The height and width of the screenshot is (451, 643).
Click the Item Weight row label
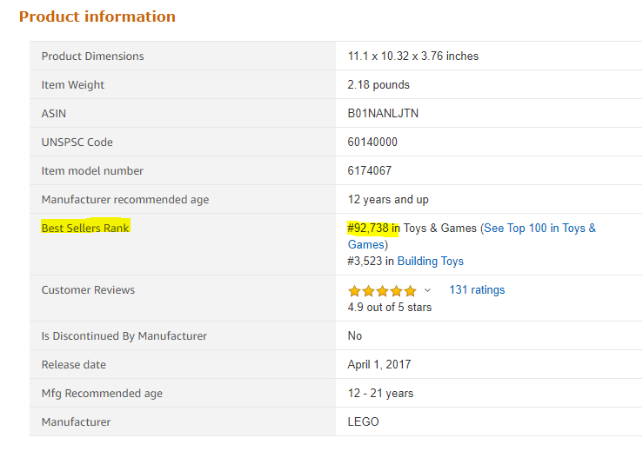point(73,85)
